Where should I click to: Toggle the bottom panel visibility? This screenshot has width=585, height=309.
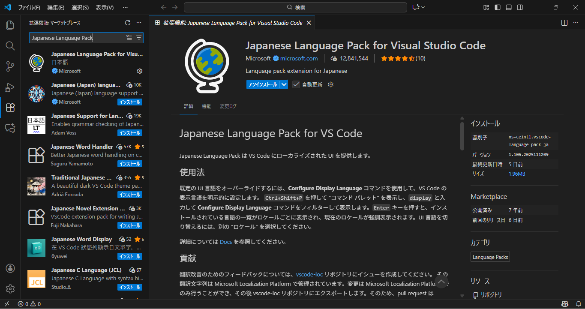508,7
